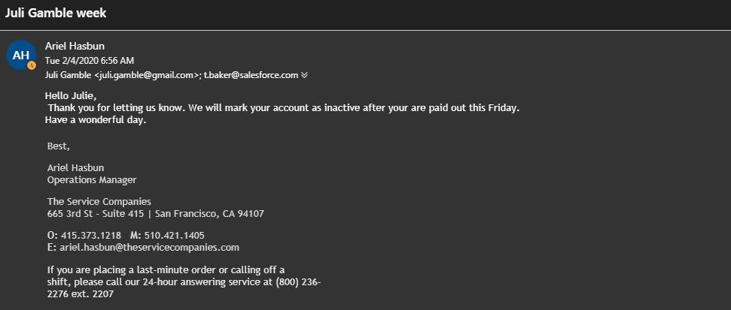
Task: Click the ariel.hasbun@theservicecompanies.com email address
Action: click(148, 247)
